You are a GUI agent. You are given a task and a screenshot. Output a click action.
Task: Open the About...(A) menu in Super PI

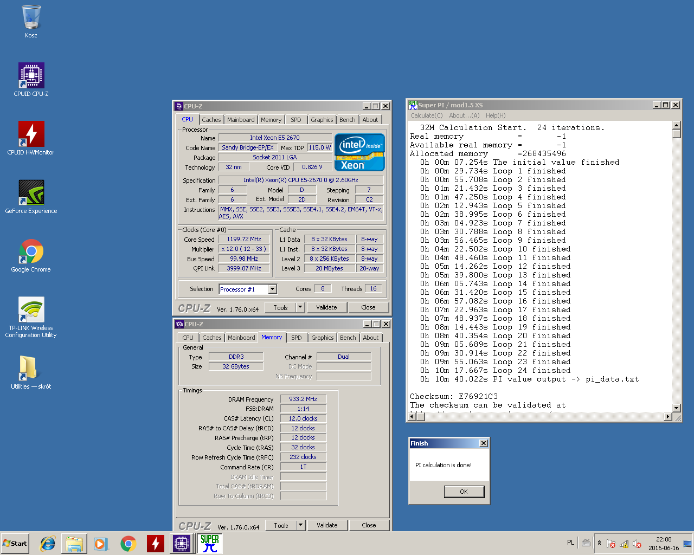click(x=464, y=115)
